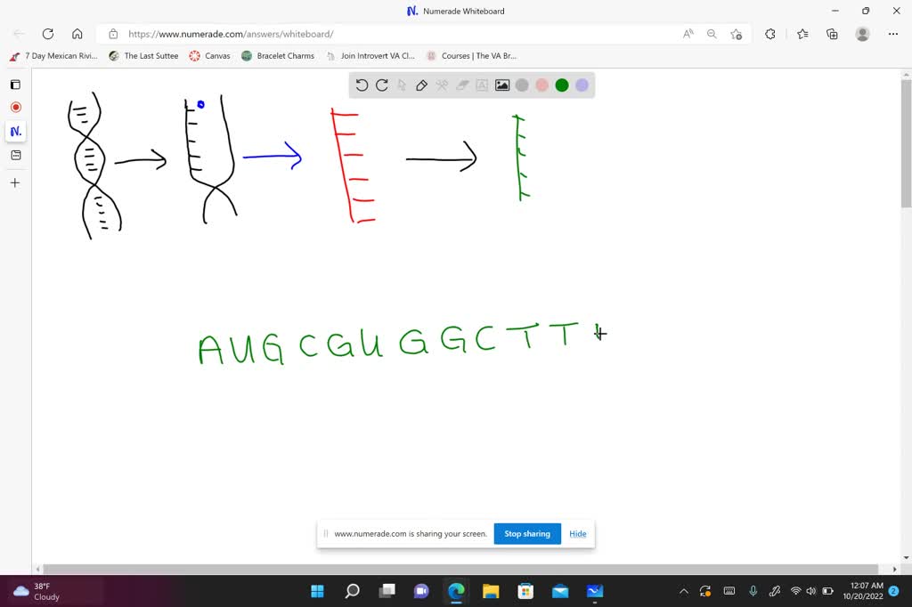The width and height of the screenshot is (912, 607).
Task: Select the Pen drawing tool
Action: click(x=421, y=85)
